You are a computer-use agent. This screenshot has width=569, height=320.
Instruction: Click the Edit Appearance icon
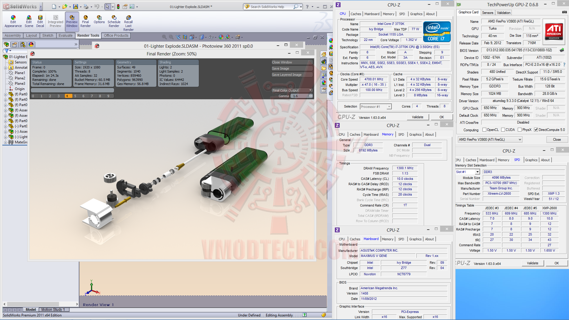13,21
